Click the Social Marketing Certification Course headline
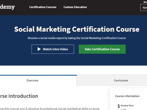The image size is (147, 110). tap(77, 29)
